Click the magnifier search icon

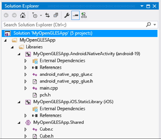(x=148, y=25)
